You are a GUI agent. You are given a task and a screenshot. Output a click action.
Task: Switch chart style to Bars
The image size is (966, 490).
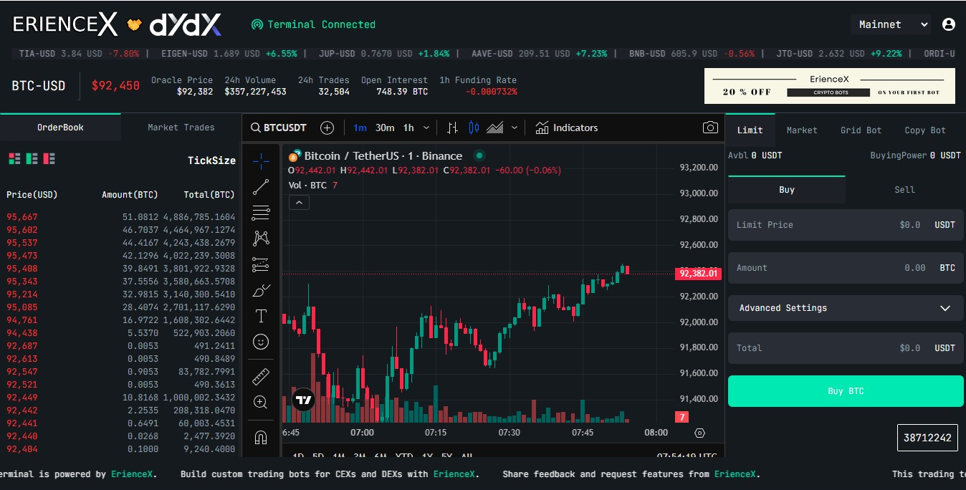tap(452, 128)
